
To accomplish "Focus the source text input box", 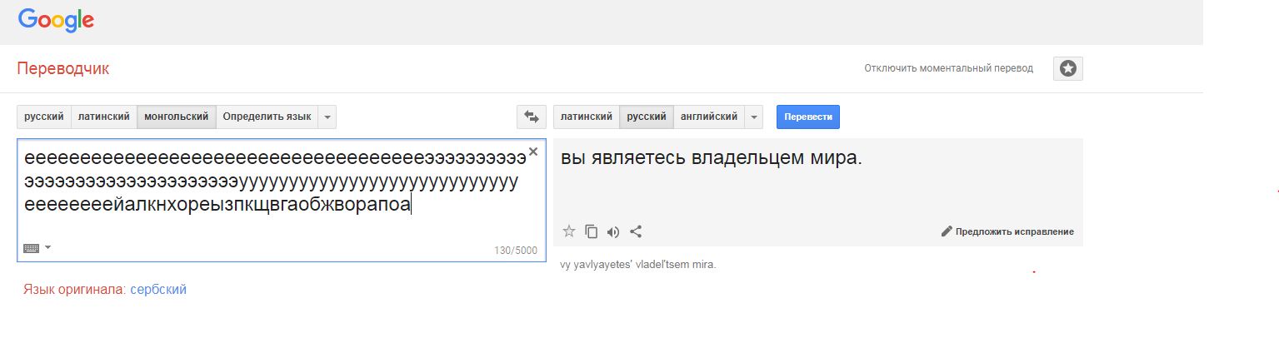I will 282,200.
